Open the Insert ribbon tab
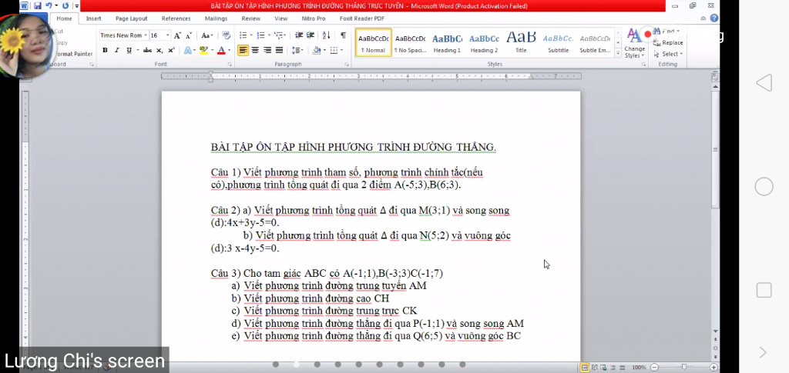 [93, 18]
